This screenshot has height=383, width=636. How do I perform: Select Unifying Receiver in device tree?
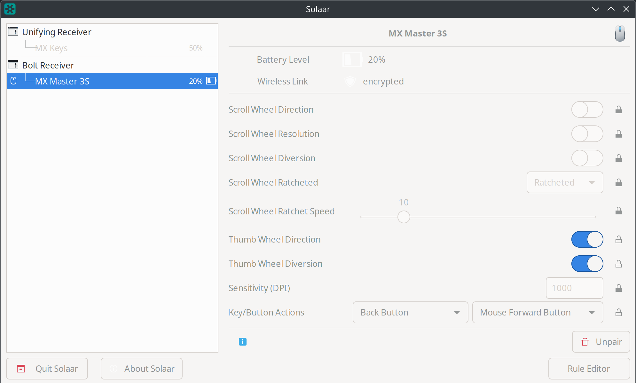click(57, 32)
